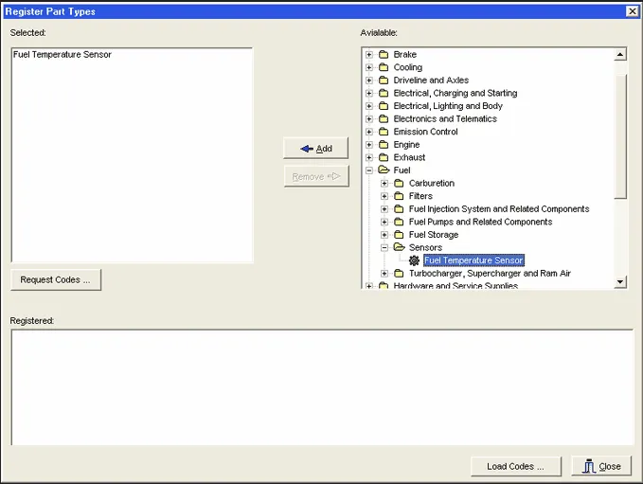This screenshot has width=643, height=484.
Task: Click the Fuel Storage folder icon
Action: click(x=399, y=235)
